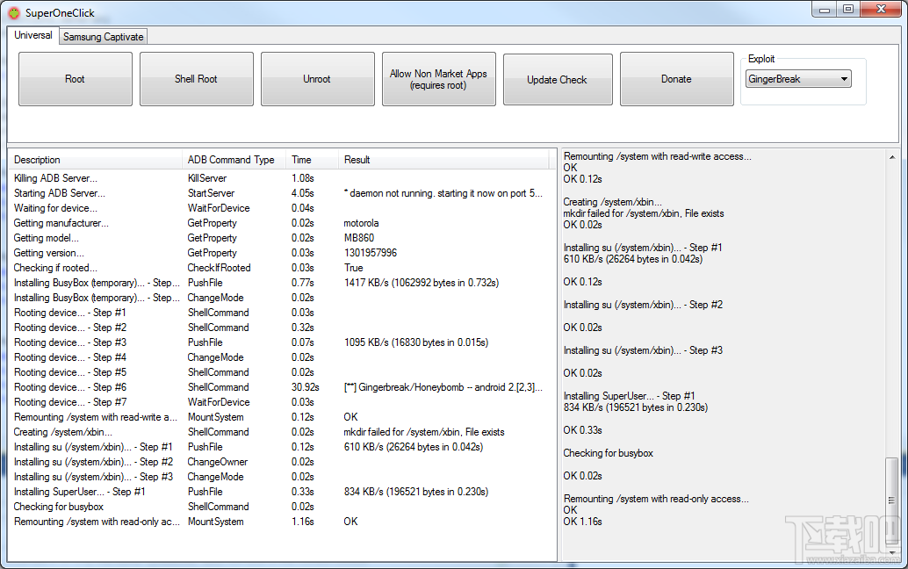
Task: Select the 'Creating /system/xbin...' row
Action: coord(280,432)
